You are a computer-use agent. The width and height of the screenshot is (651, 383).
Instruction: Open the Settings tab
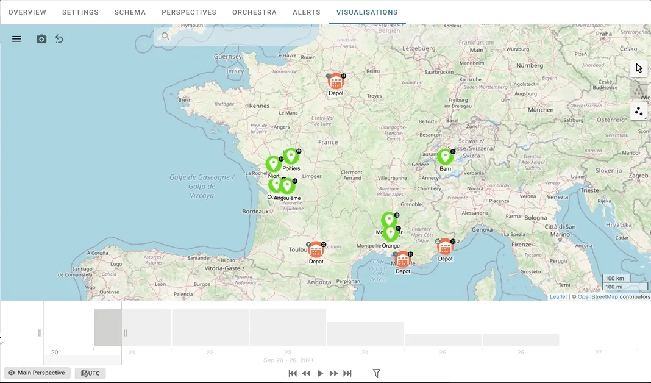point(80,12)
